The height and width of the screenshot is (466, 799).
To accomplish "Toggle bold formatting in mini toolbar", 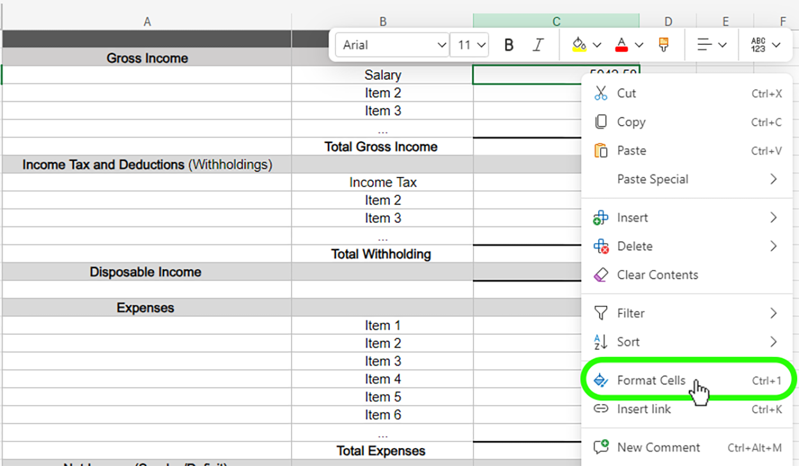I will (509, 45).
